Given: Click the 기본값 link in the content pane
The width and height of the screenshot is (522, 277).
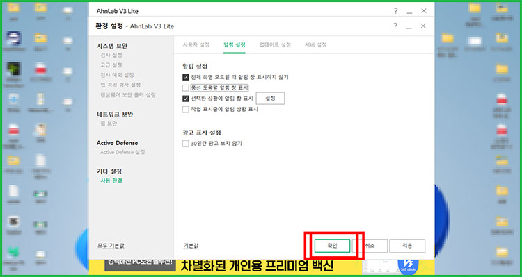Looking at the screenshot, I should 191,246.
